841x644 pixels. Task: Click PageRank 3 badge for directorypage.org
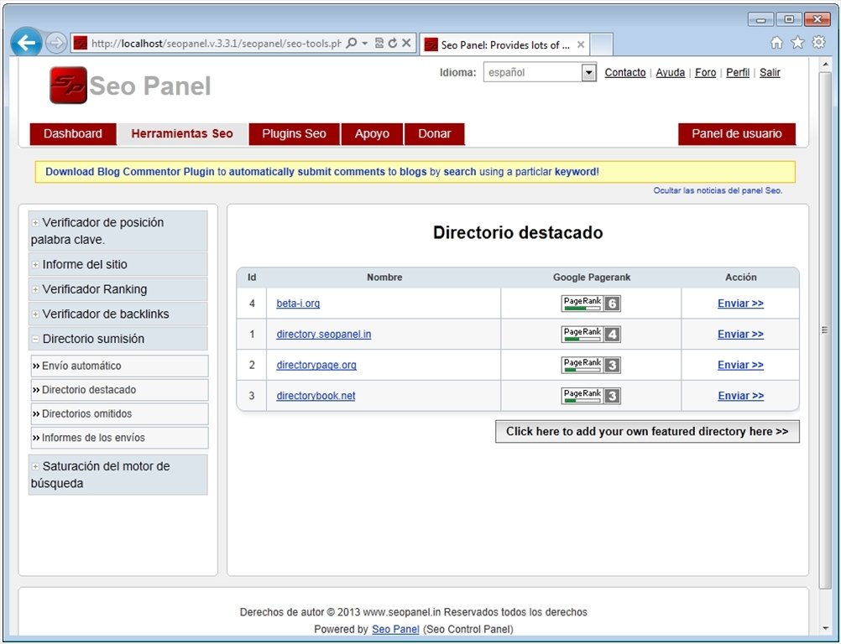tap(591, 365)
